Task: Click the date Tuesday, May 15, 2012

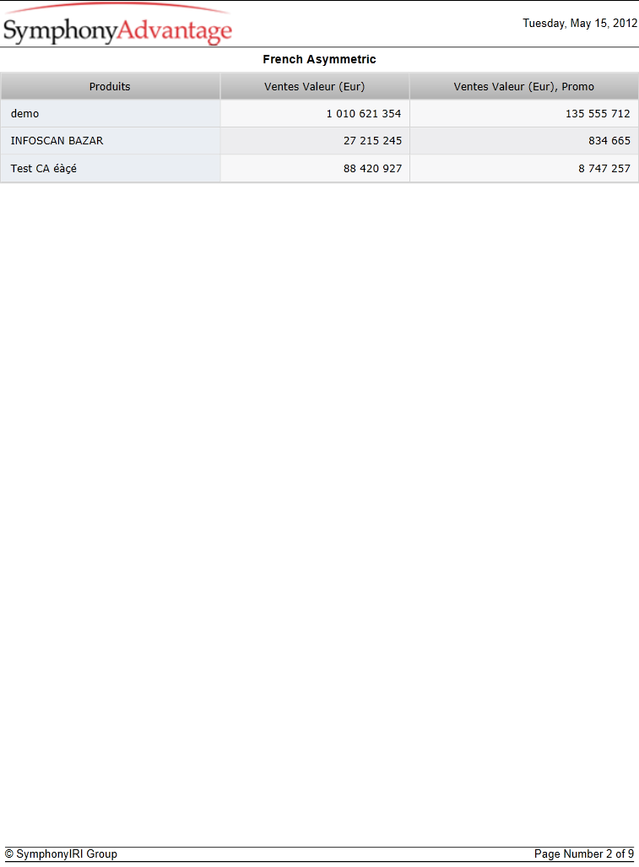Action: point(580,24)
